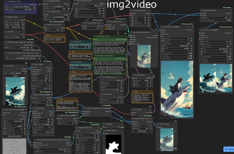Image resolution: width=234 pixels, height=154 pixels.
Task: Open the type combo set to hunyuan_video
Action: (x=14, y=27)
